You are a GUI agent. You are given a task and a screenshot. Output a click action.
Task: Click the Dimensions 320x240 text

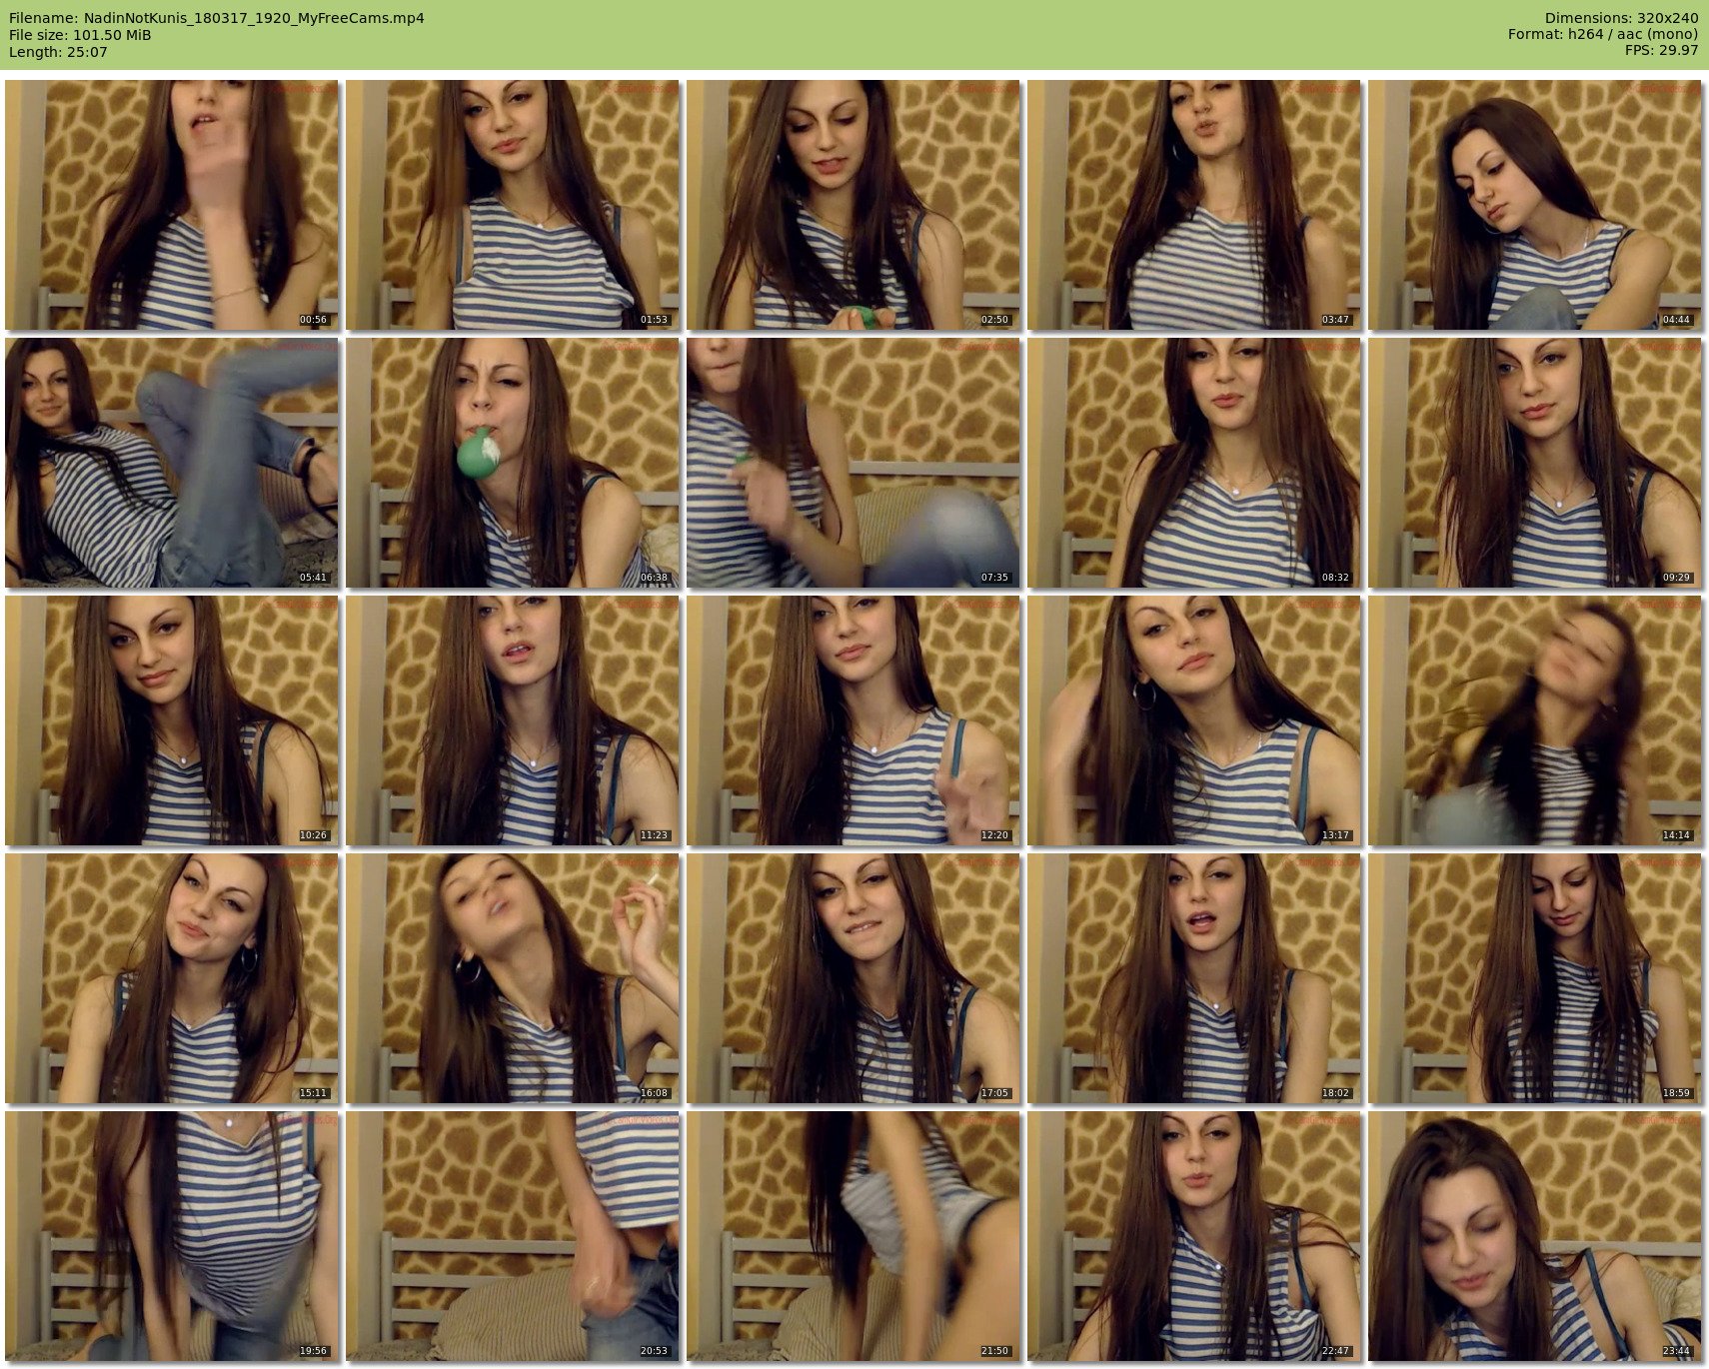click(x=1621, y=18)
